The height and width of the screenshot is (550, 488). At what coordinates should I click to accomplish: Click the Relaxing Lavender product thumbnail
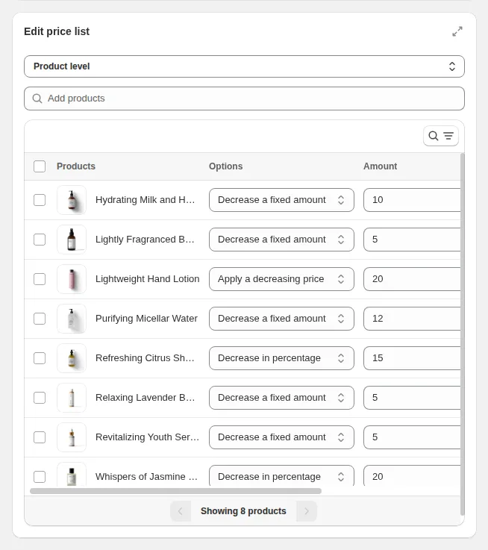coord(72,398)
